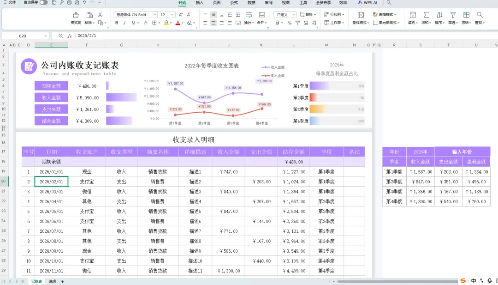Select the 微信 cell in row 3

[87, 192]
